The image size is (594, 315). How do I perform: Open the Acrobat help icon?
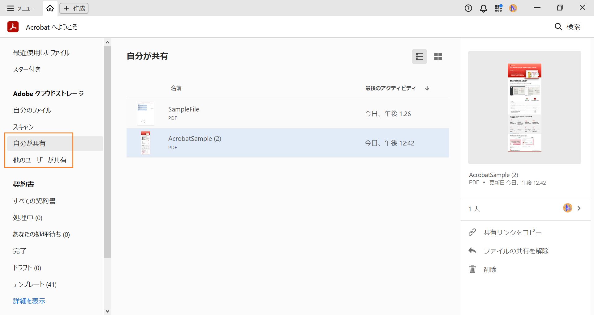point(468,8)
